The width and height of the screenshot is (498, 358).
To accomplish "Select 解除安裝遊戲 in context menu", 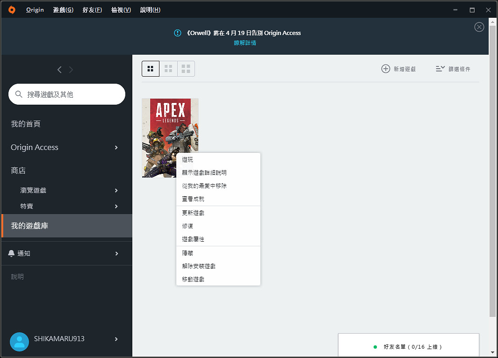I will coord(199,266).
